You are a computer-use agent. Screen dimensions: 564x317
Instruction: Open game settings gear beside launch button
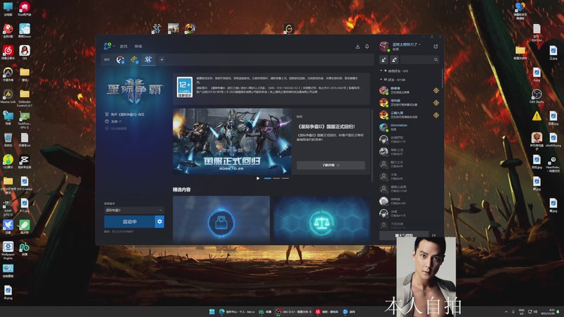(159, 222)
